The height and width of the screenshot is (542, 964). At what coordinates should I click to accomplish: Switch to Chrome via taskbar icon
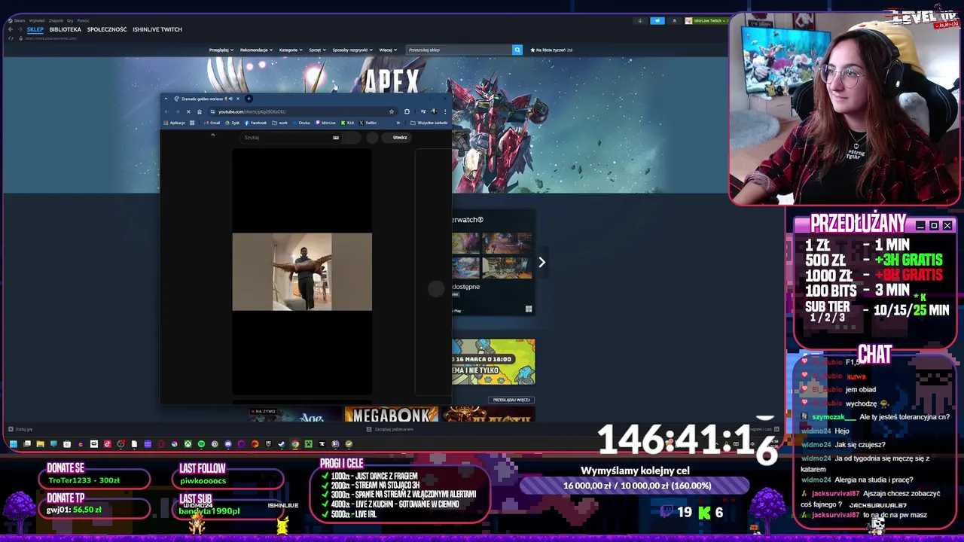(x=295, y=444)
